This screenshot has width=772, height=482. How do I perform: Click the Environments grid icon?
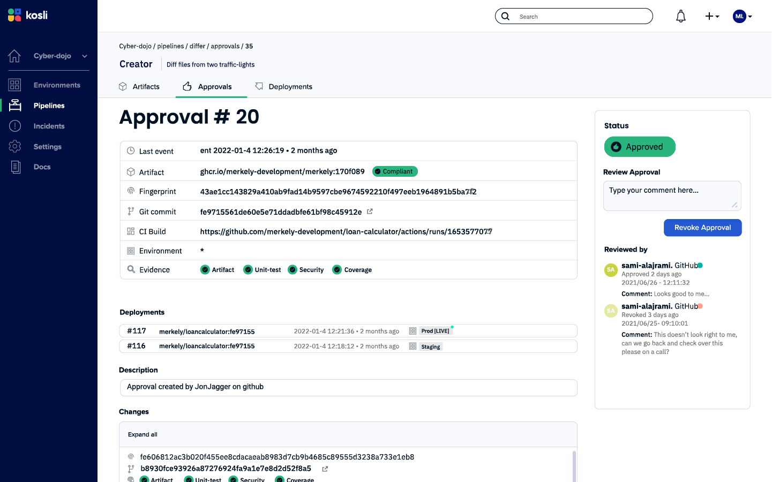[x=14, y=85]
